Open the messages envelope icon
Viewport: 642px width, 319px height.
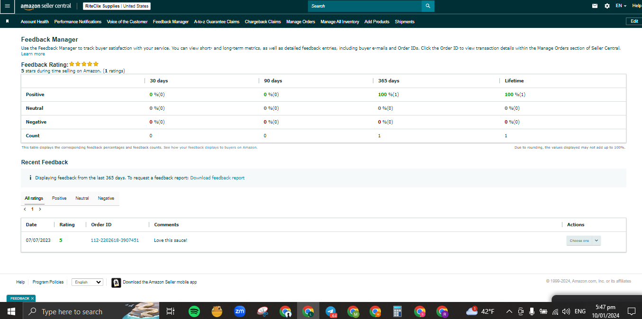pos(595,6)
